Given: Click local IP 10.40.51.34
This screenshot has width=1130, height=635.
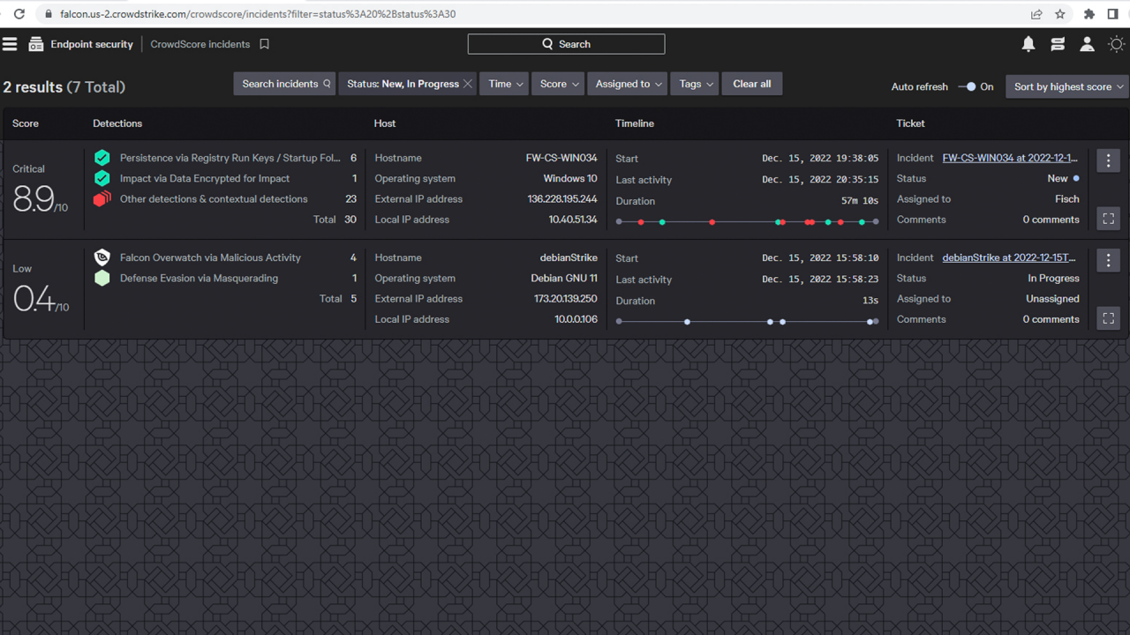Looking at the screenshot, I should click(x=573, y=220).
